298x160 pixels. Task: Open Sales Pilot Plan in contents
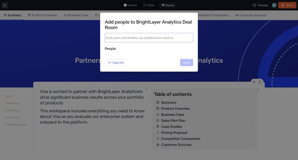(205, 121)
